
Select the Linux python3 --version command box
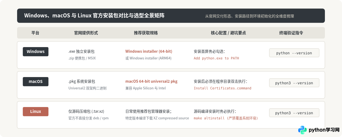coord(294,113)
